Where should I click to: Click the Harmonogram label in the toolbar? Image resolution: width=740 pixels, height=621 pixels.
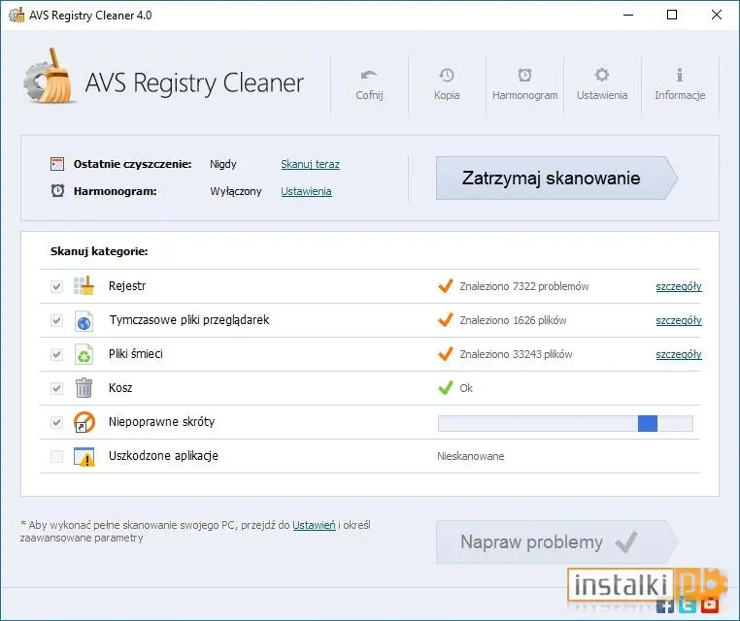(x=524, y=95)
